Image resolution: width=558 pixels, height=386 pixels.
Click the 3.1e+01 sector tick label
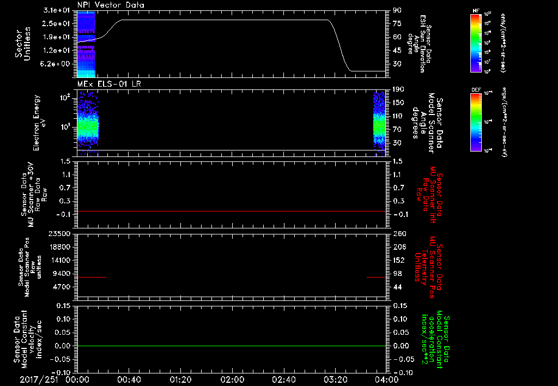click(57, 10)
